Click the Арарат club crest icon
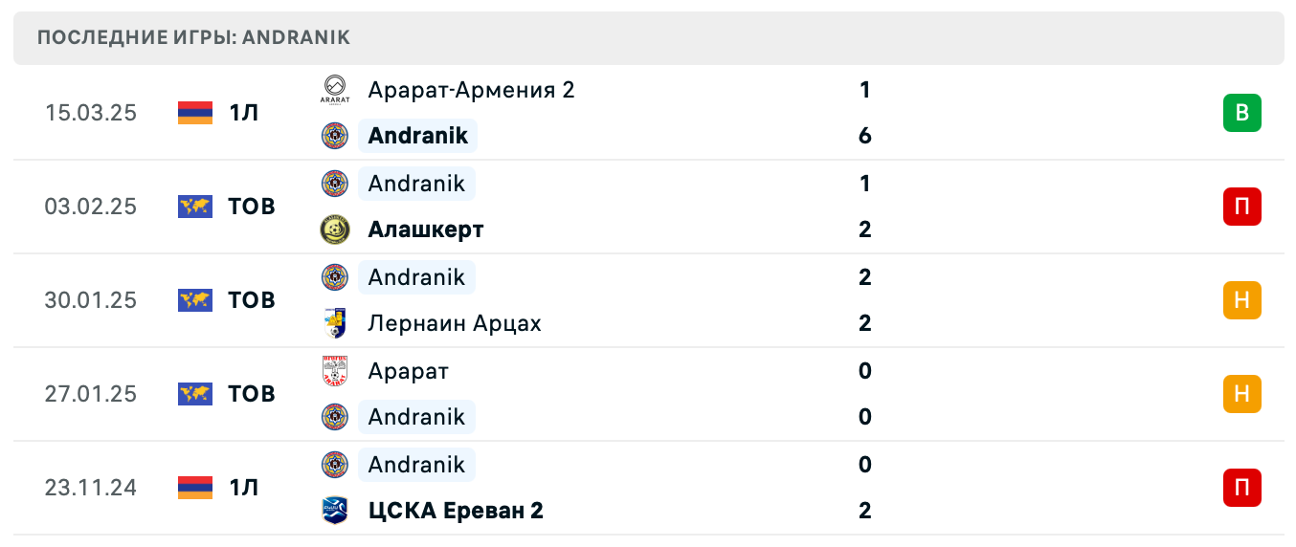The width and height of the screenshot is (1296, 547). pos(335,371)
